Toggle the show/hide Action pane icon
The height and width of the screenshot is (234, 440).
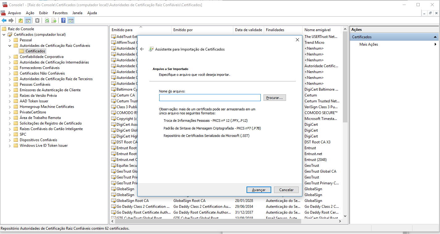pyautogui.click(x=71, y=21)
